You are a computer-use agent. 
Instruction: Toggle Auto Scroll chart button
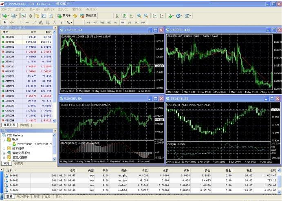click(155, 16)
